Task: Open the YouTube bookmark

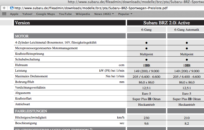Action: (x=65, y=14)
